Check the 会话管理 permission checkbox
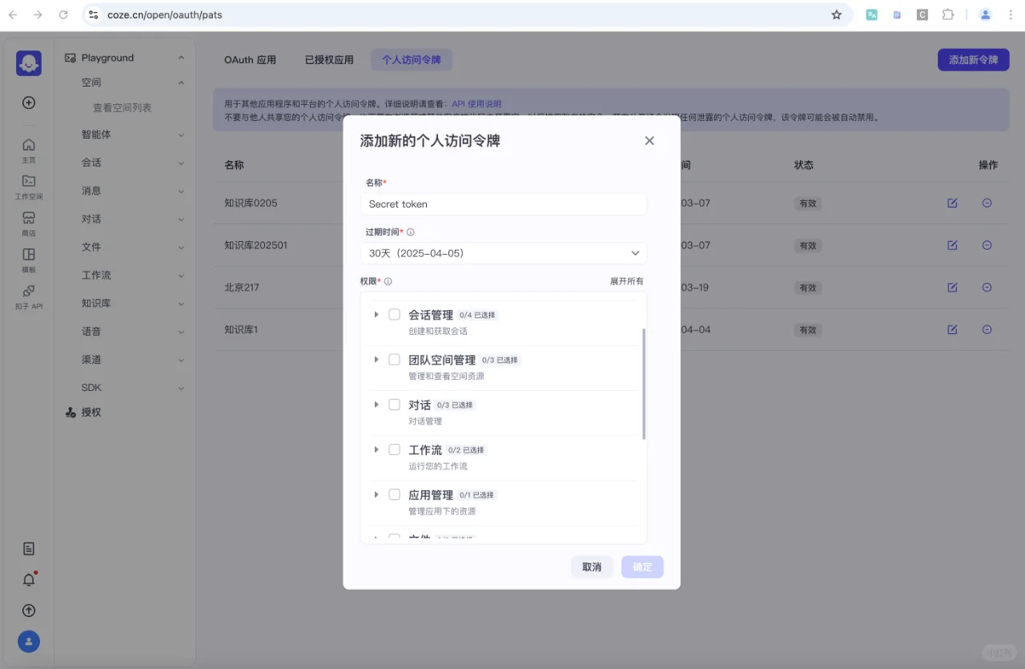The height and width of the screenshot is (669, 1025). 394,314
